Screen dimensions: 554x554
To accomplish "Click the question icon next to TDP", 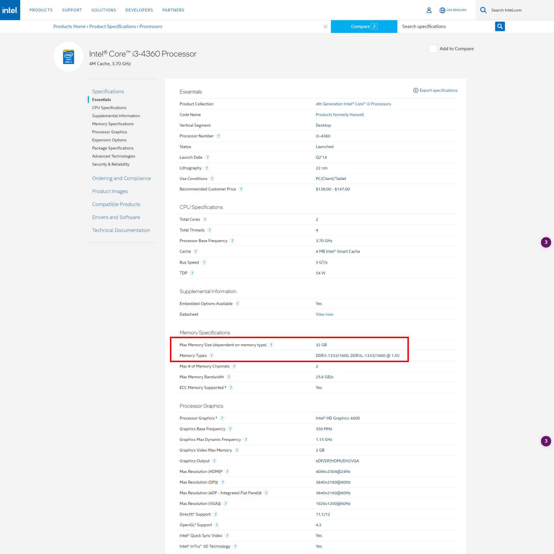I will [192, 273].
